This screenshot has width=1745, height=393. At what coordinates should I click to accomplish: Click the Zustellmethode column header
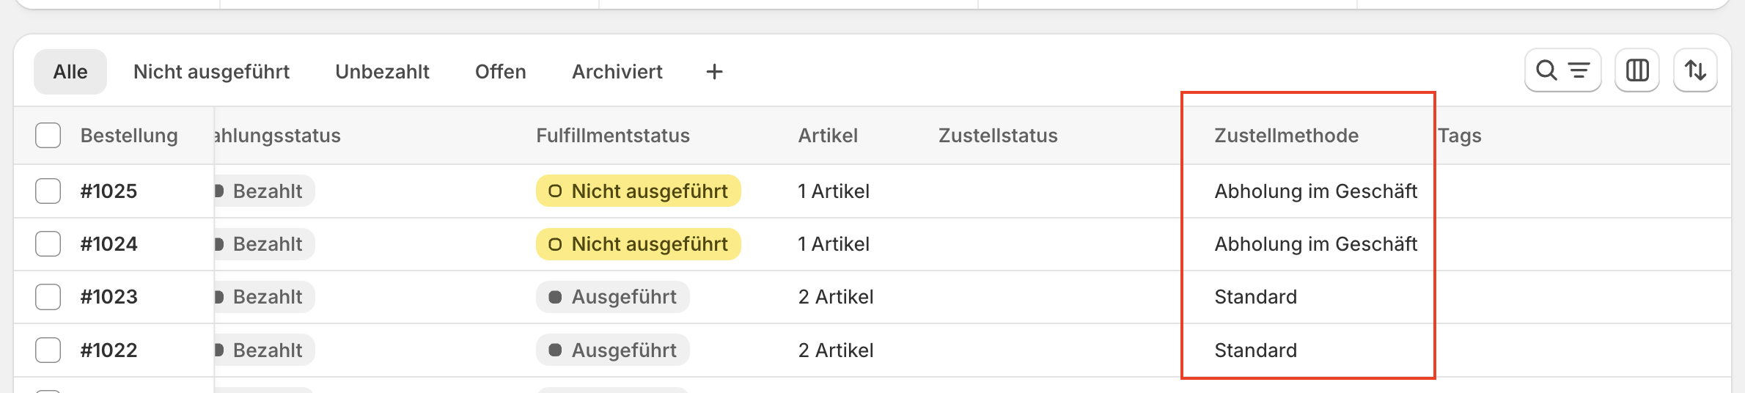tap(1286, 136)
